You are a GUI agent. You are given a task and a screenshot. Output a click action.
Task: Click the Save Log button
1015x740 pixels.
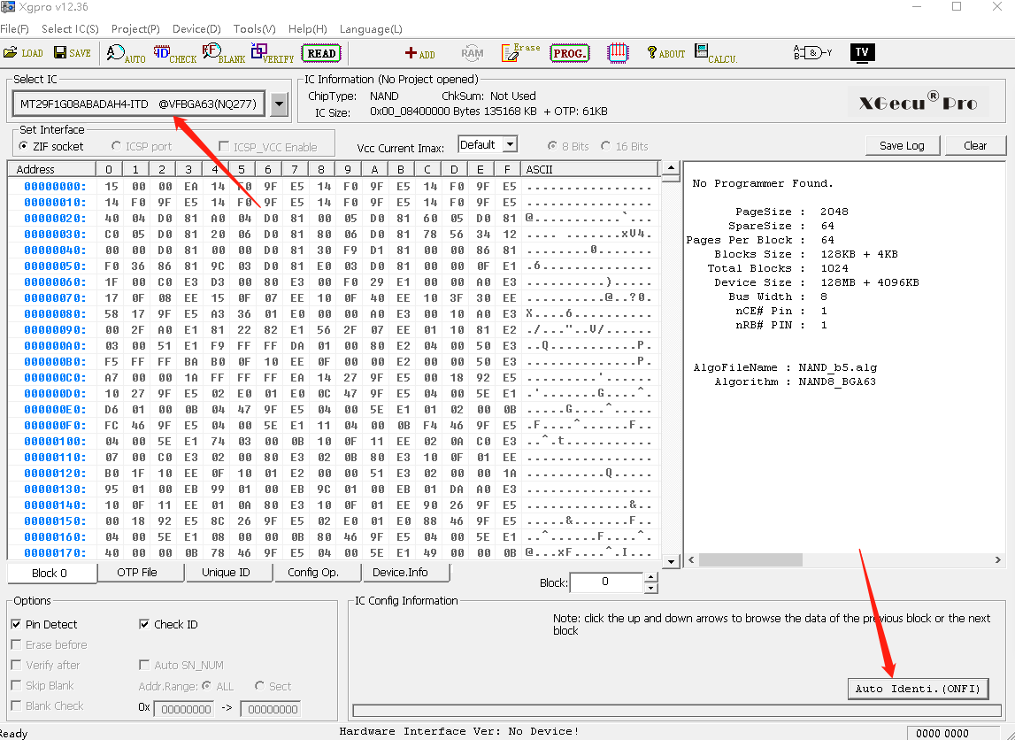pyautogui.click(x=902, y=145)
